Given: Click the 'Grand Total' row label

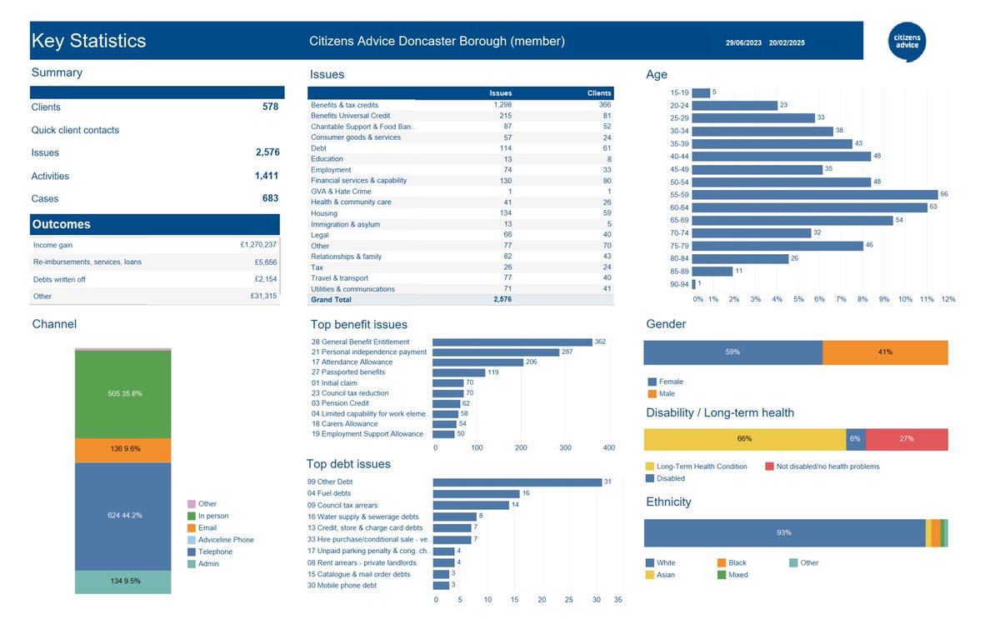Looking at the screenshot, I should [331, 300].
